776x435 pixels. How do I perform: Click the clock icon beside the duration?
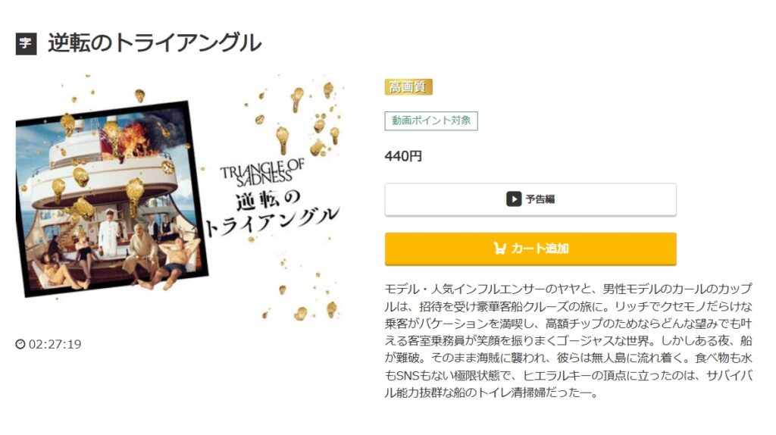pos(20,344)
